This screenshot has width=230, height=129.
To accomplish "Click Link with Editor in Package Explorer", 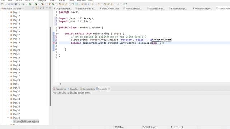I will click(37, 8).
